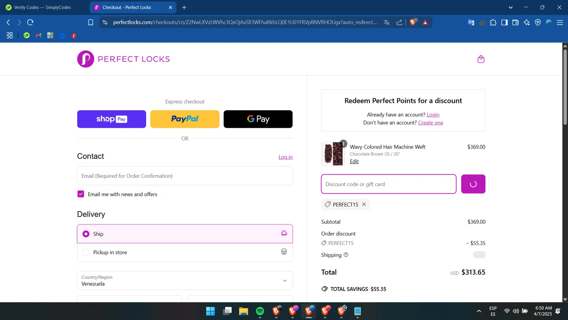The width and height of the screenshot is (568, 320).
Task: Bookmark this page icon
Action: [x=91, y=22]
